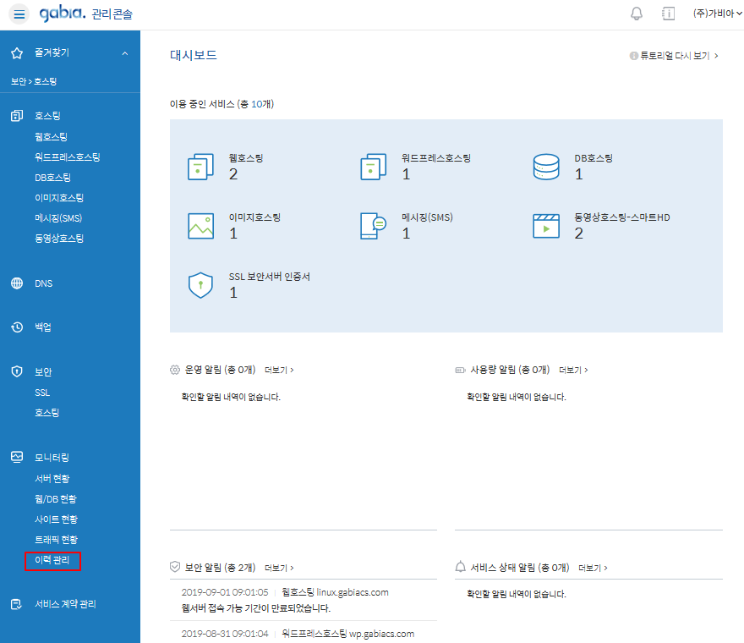The image size is (744, 643).
Task: Click the 워드프레스호스팅 service card icon
Action: point(374,167)
